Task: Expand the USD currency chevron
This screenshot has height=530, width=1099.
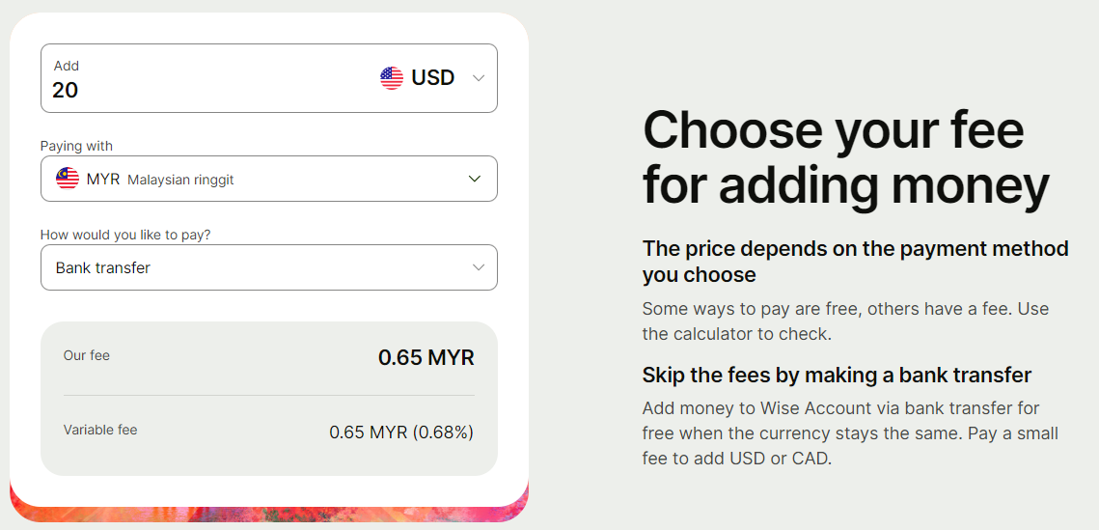Action: [x=479, y=78]
